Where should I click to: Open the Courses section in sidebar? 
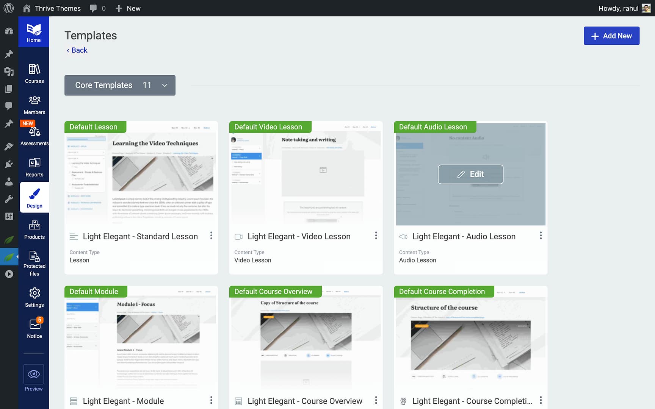click(34, 73)
